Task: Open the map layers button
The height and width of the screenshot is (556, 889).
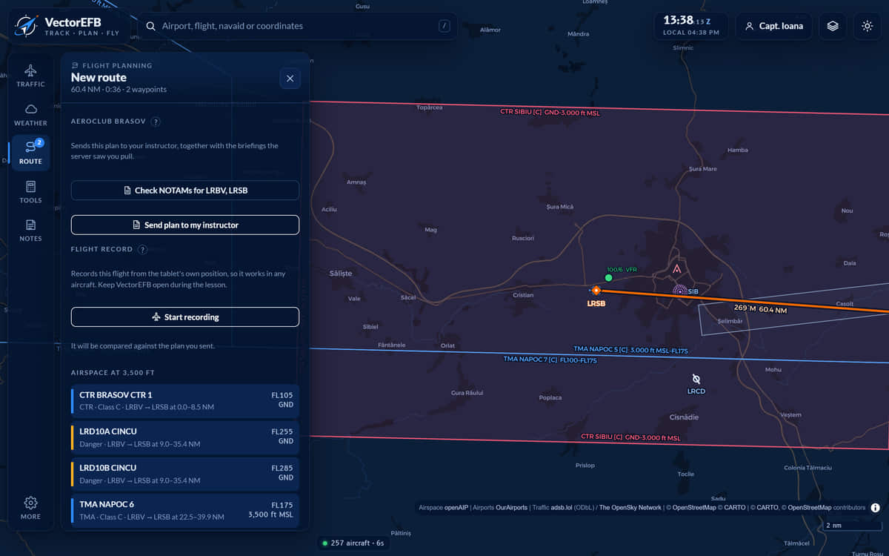Action: click(x=833, y=26)
